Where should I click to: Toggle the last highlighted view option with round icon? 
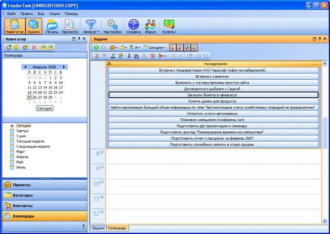tap(194, 48)
